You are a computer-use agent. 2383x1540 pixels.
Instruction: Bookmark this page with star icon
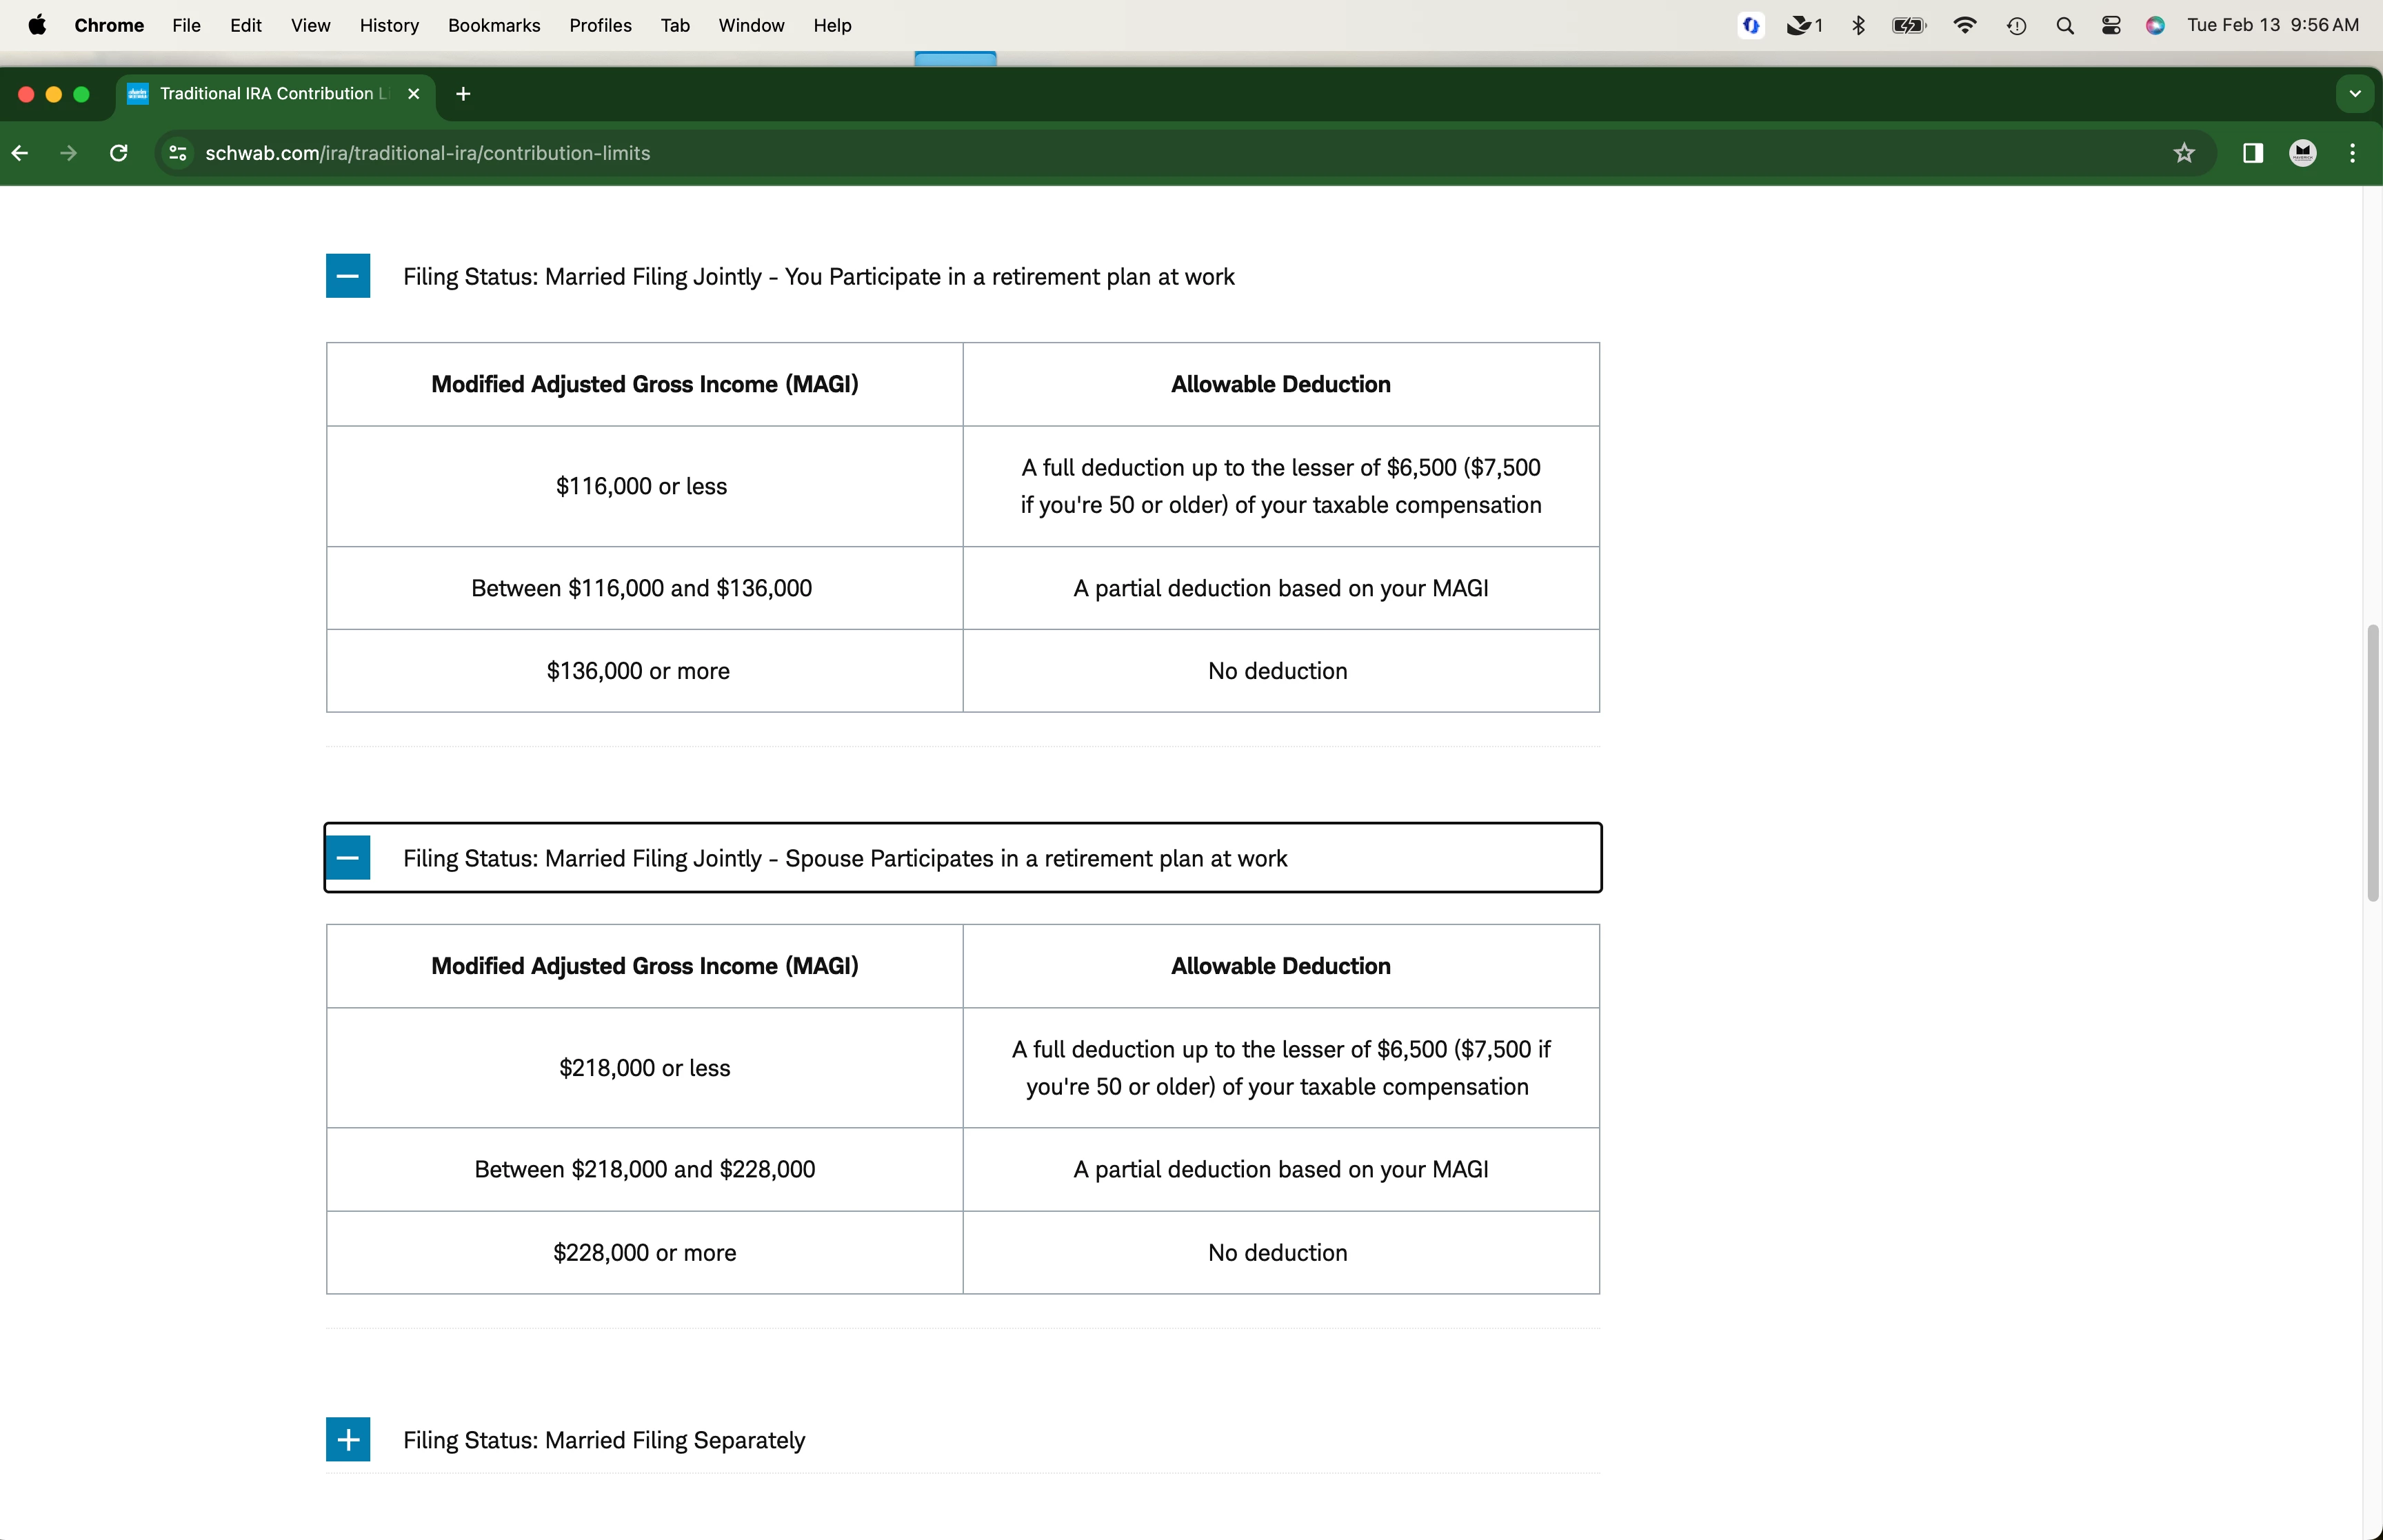coord(2184,153)
